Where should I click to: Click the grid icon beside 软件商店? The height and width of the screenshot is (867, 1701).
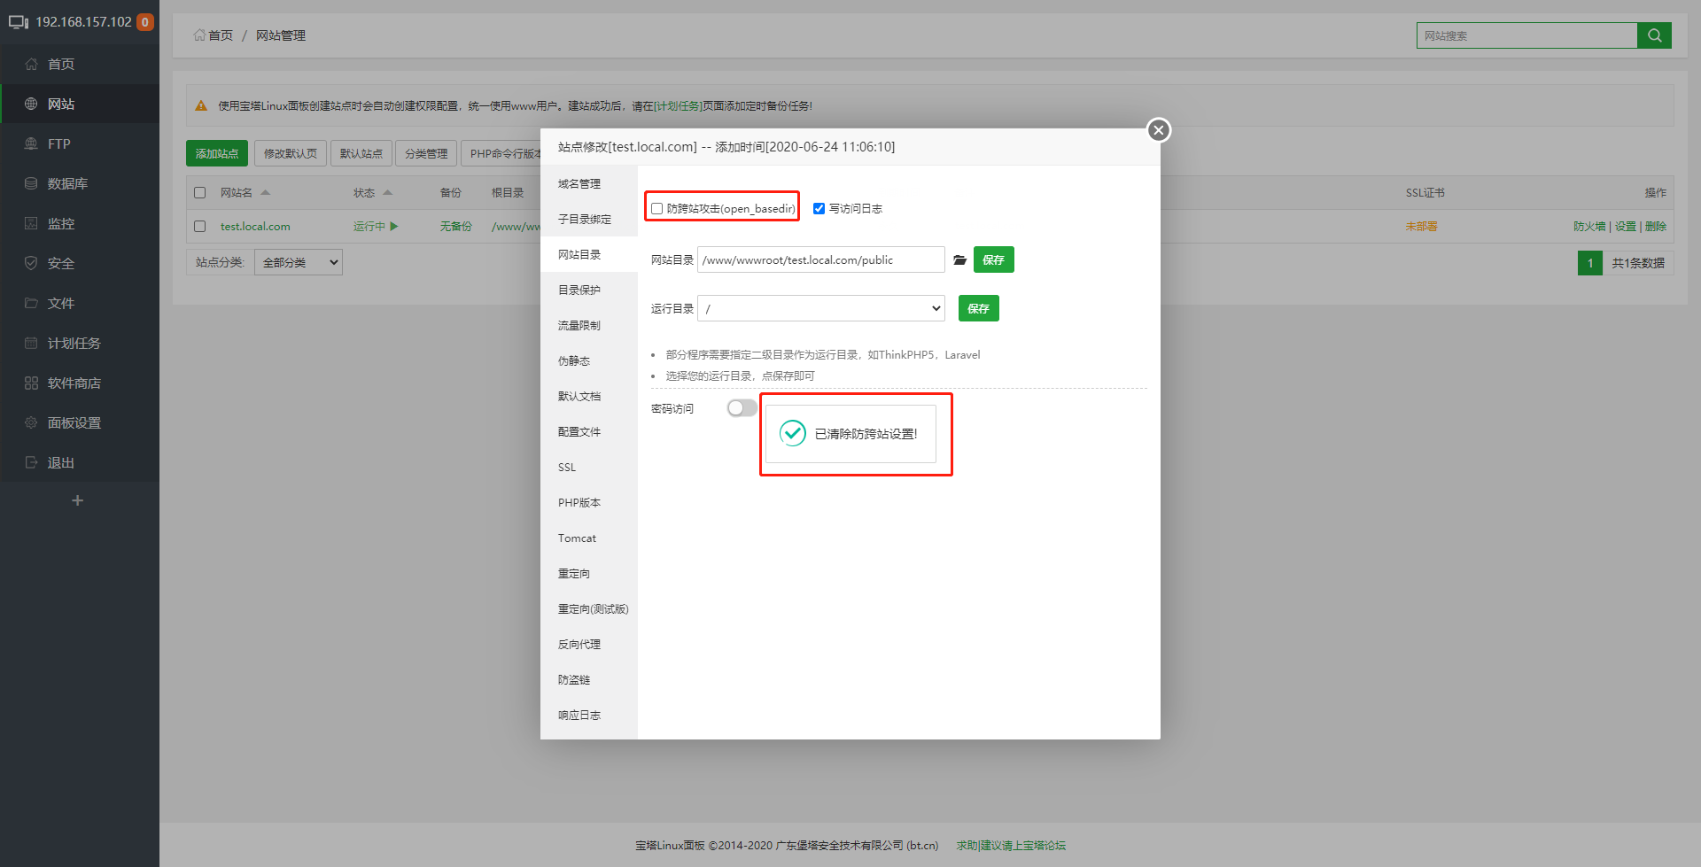click(x=31, y=383)
